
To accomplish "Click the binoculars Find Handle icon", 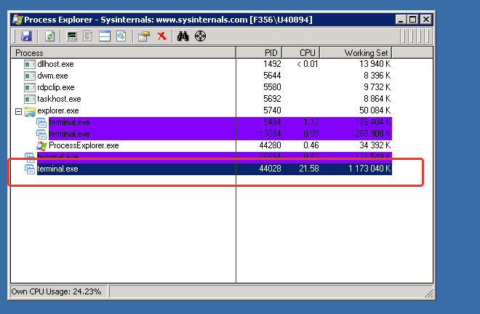I will 183,36.
